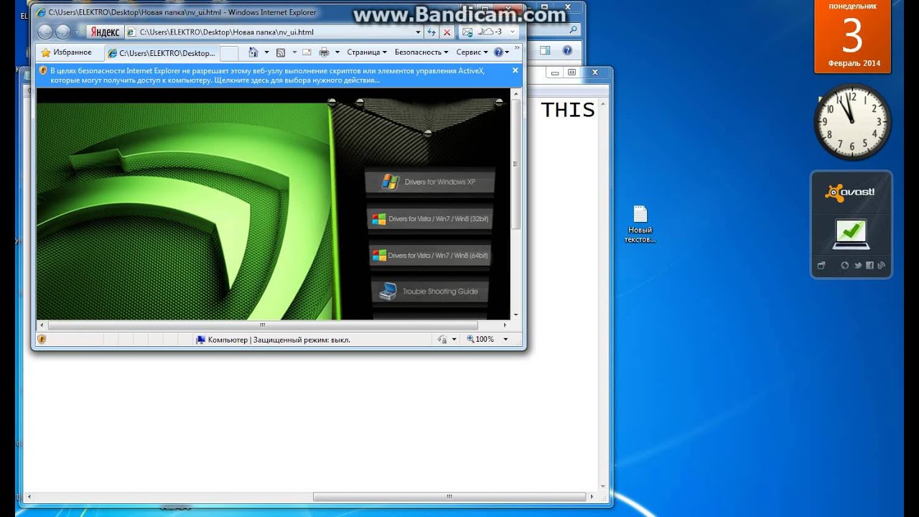Stop loading with the red X icon
919x517 pixels.
pos(447,32)
